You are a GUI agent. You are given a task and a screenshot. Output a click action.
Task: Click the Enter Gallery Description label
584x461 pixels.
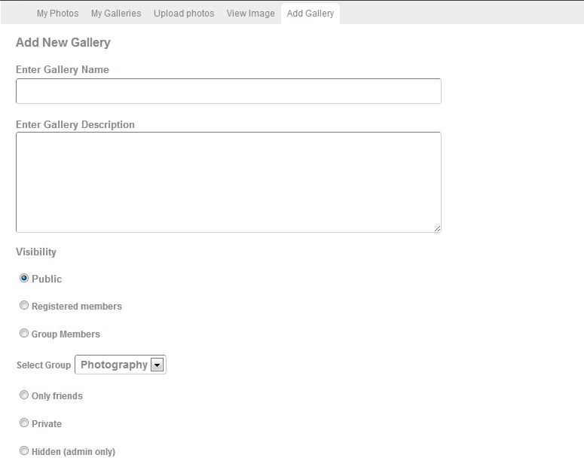(75, 125)
